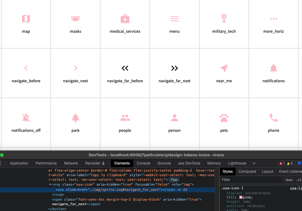The image size is (302, 211).
Task: Click the pink fill color swatch
Action: (x=241, y=197)
